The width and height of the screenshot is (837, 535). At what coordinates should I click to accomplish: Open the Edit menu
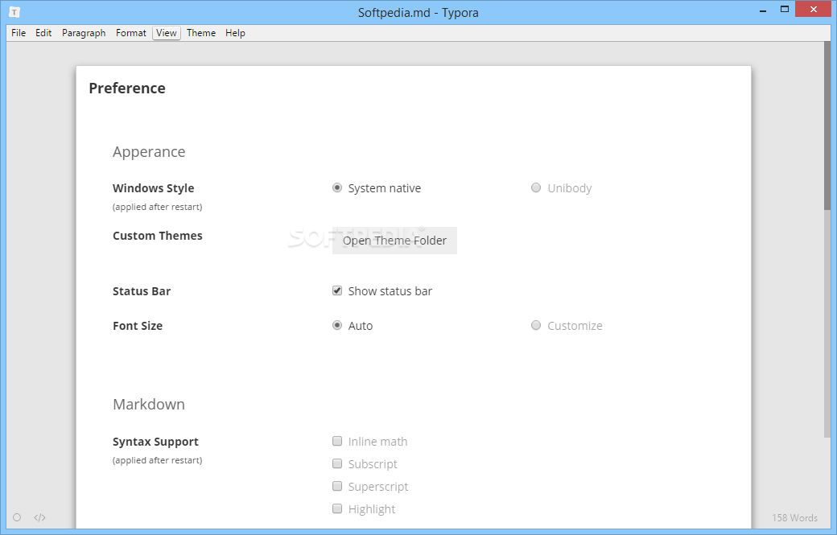[x=43, y=33]
